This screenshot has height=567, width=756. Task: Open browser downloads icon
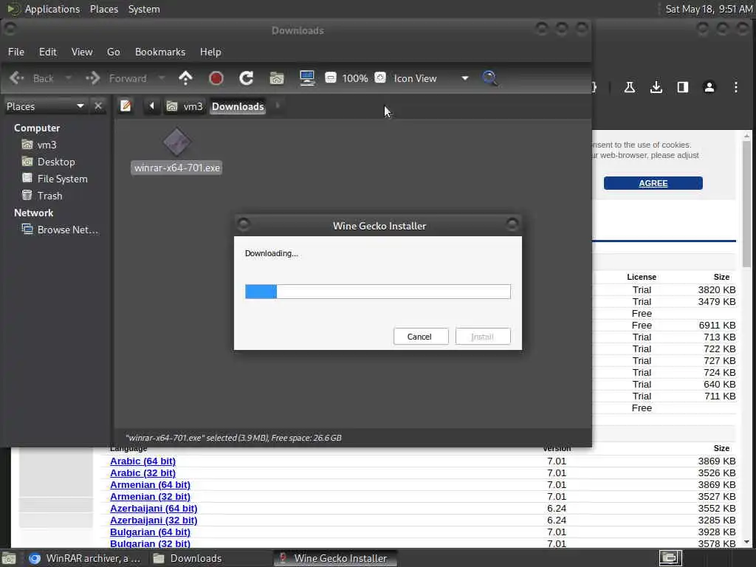656,87
